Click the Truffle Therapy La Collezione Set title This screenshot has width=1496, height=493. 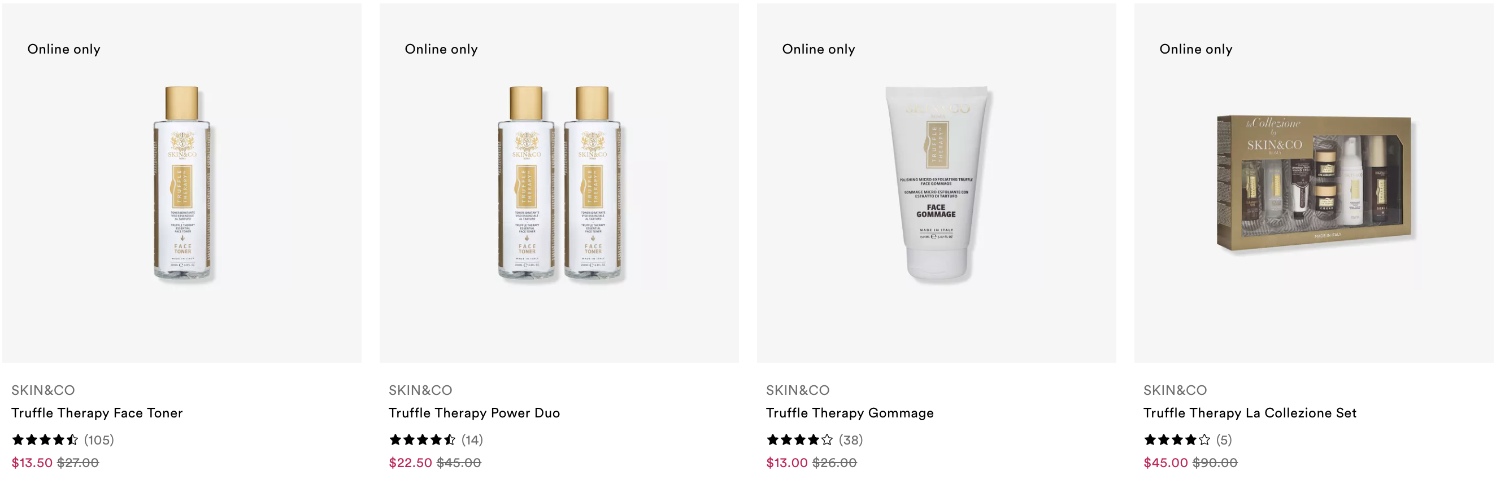coord(1250,413)
